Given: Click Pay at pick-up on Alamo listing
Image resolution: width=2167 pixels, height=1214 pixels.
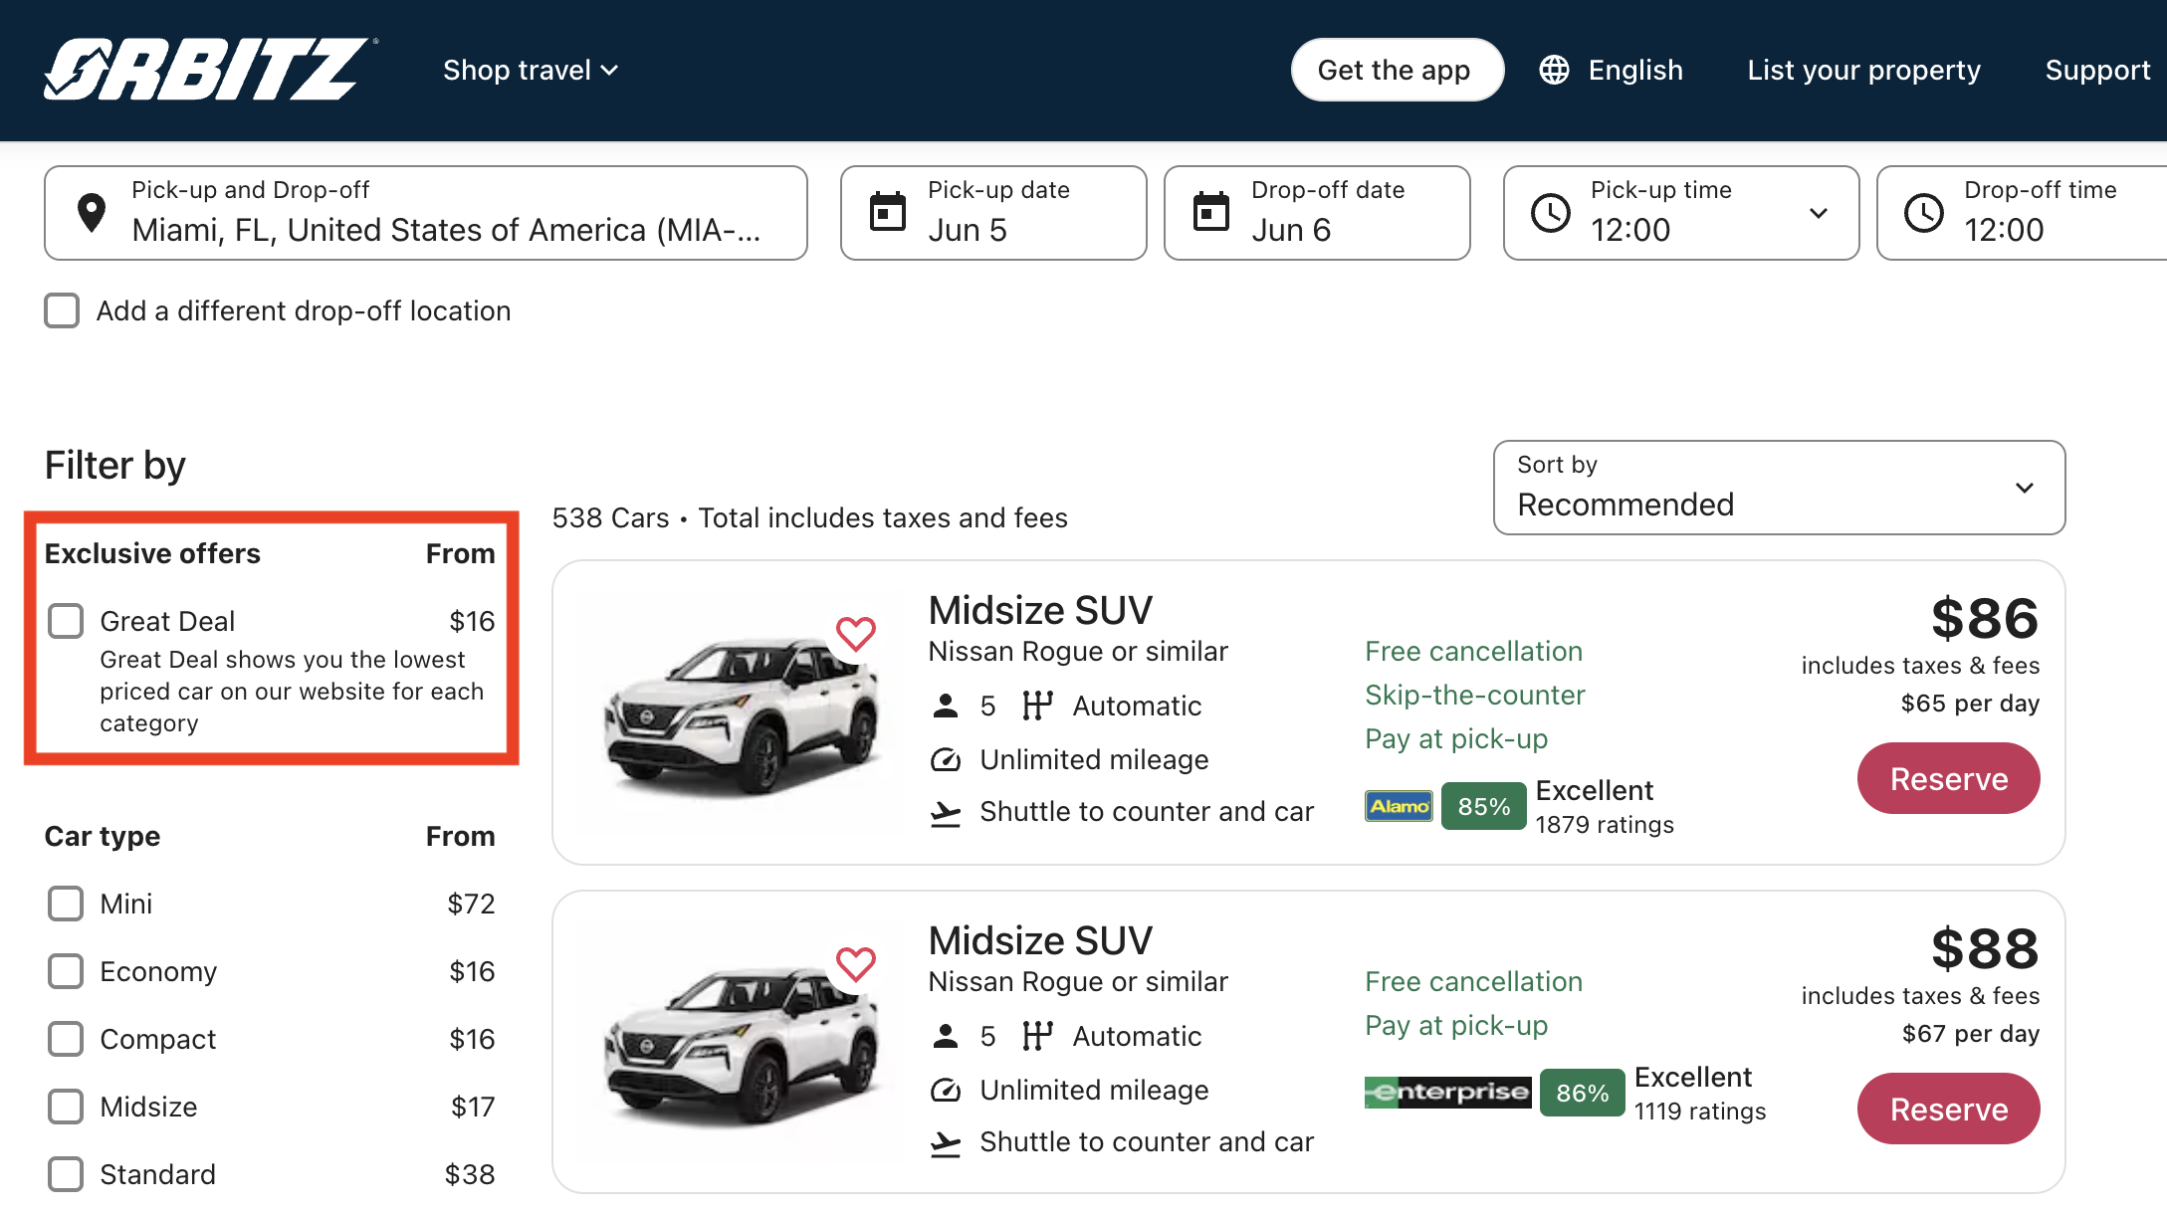Looking at the screenshot, I should coord(1456,738).
